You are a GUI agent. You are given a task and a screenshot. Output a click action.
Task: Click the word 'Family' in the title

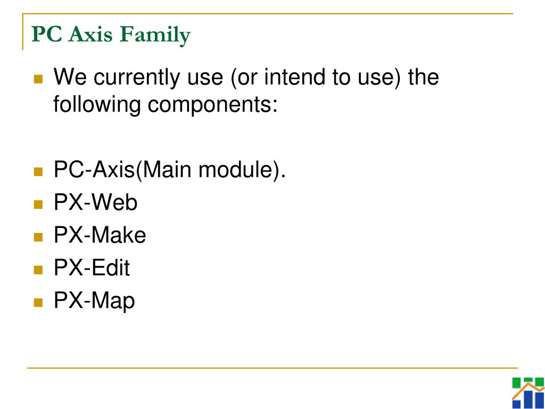click(x=155, y=36)
